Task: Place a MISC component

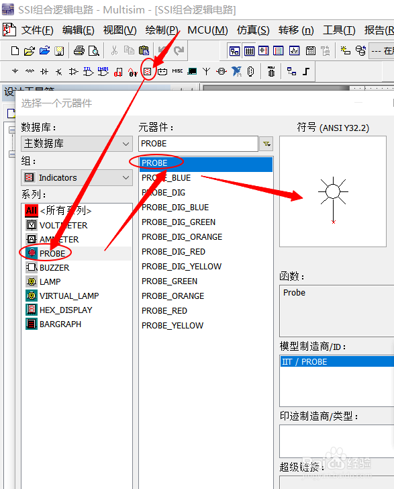Action: (177, 71)
